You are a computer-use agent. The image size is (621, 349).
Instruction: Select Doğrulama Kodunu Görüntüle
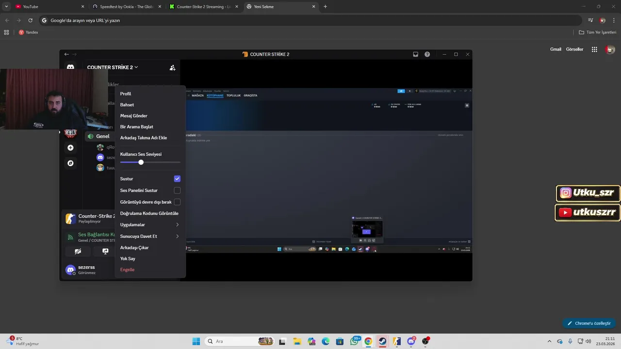tap(150, 213)
